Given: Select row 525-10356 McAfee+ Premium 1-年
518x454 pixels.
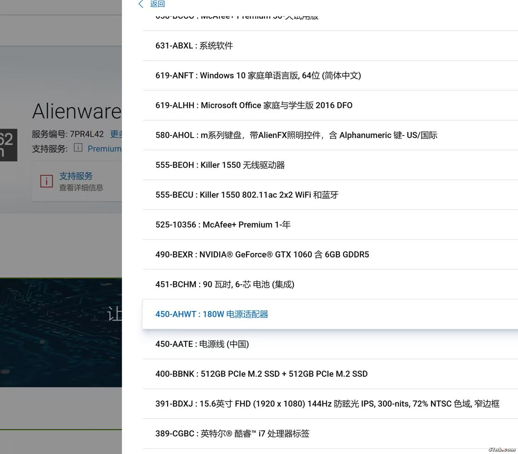Looking at the screenshot, I should (330, 225).
